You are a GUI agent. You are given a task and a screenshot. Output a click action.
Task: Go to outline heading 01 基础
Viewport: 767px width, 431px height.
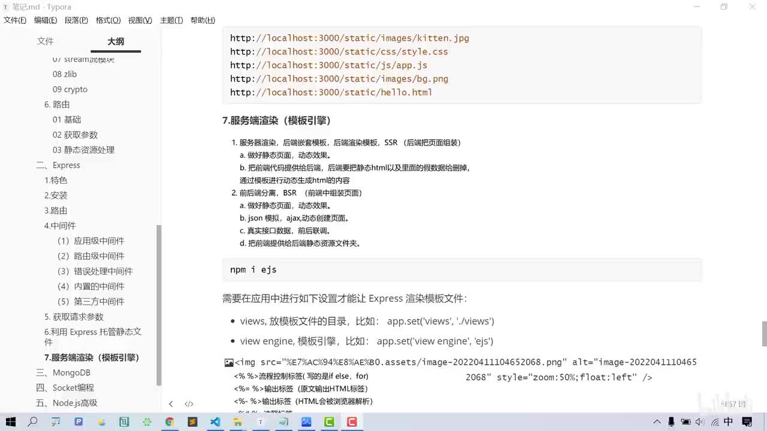pos(67,120)
